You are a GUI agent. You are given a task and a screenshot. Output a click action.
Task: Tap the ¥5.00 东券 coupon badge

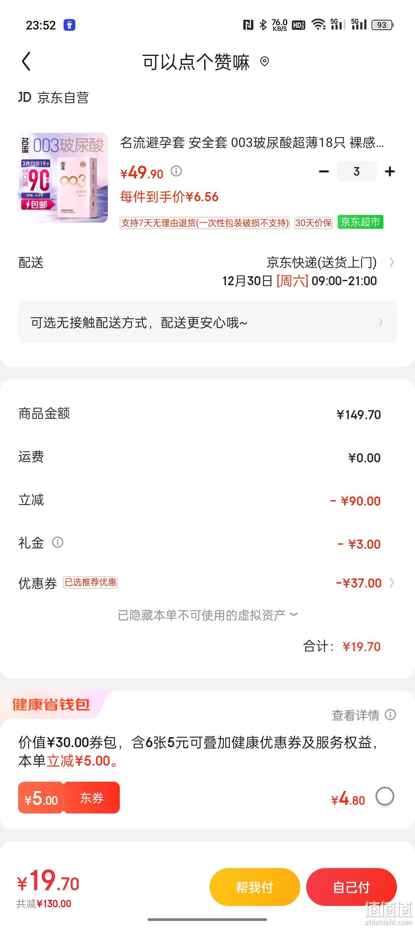point(69,797)
